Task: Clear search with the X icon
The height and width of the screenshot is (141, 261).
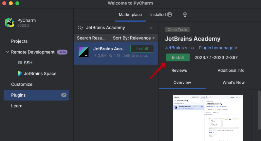Action: [x=151, y=28]
